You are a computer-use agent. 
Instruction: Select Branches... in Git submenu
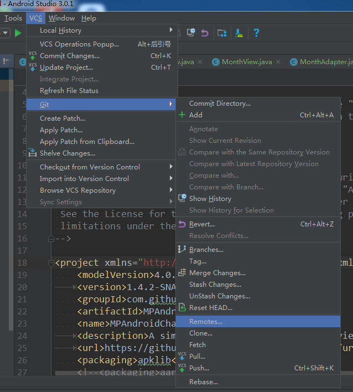[258, 250]
